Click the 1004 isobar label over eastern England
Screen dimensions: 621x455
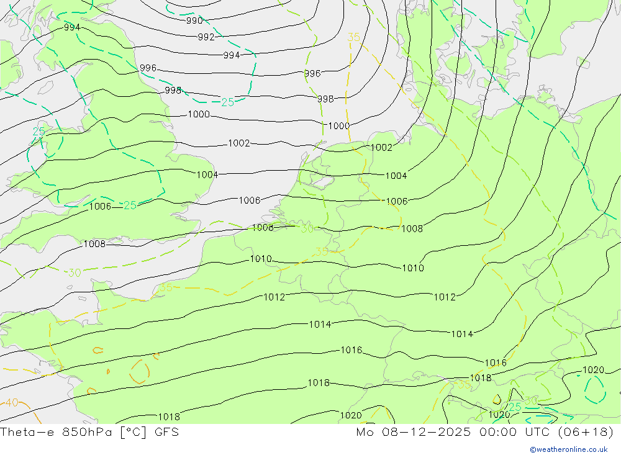(x=207, y=174)
